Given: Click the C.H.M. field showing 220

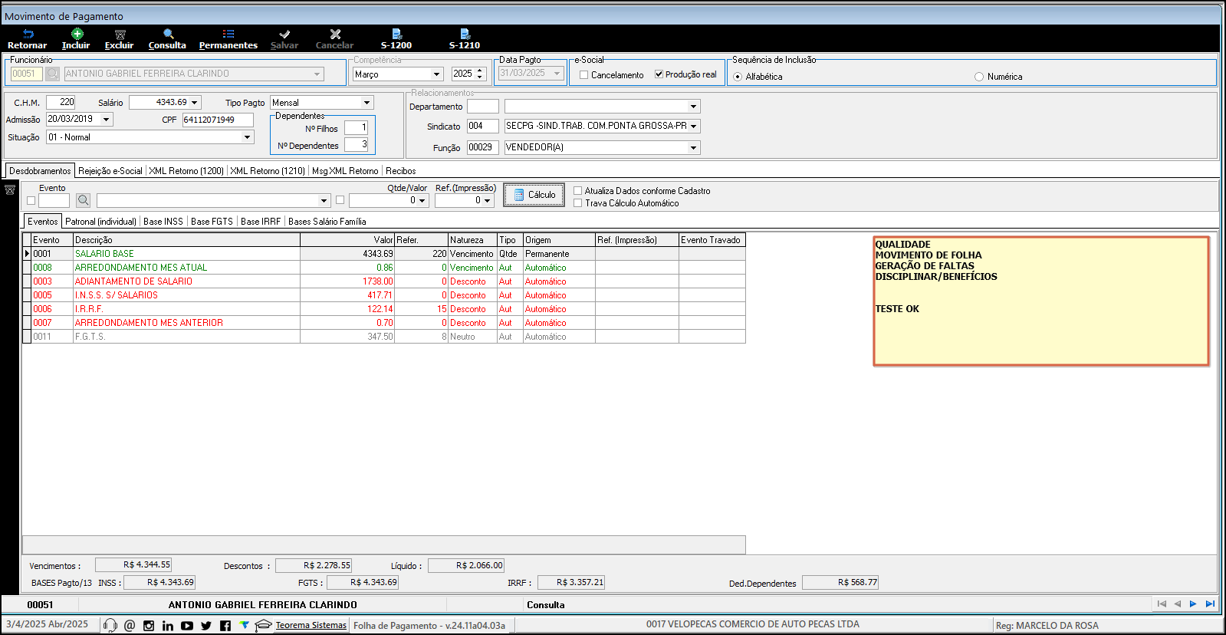Looking at the screenshot, I should tap(61, 102).
